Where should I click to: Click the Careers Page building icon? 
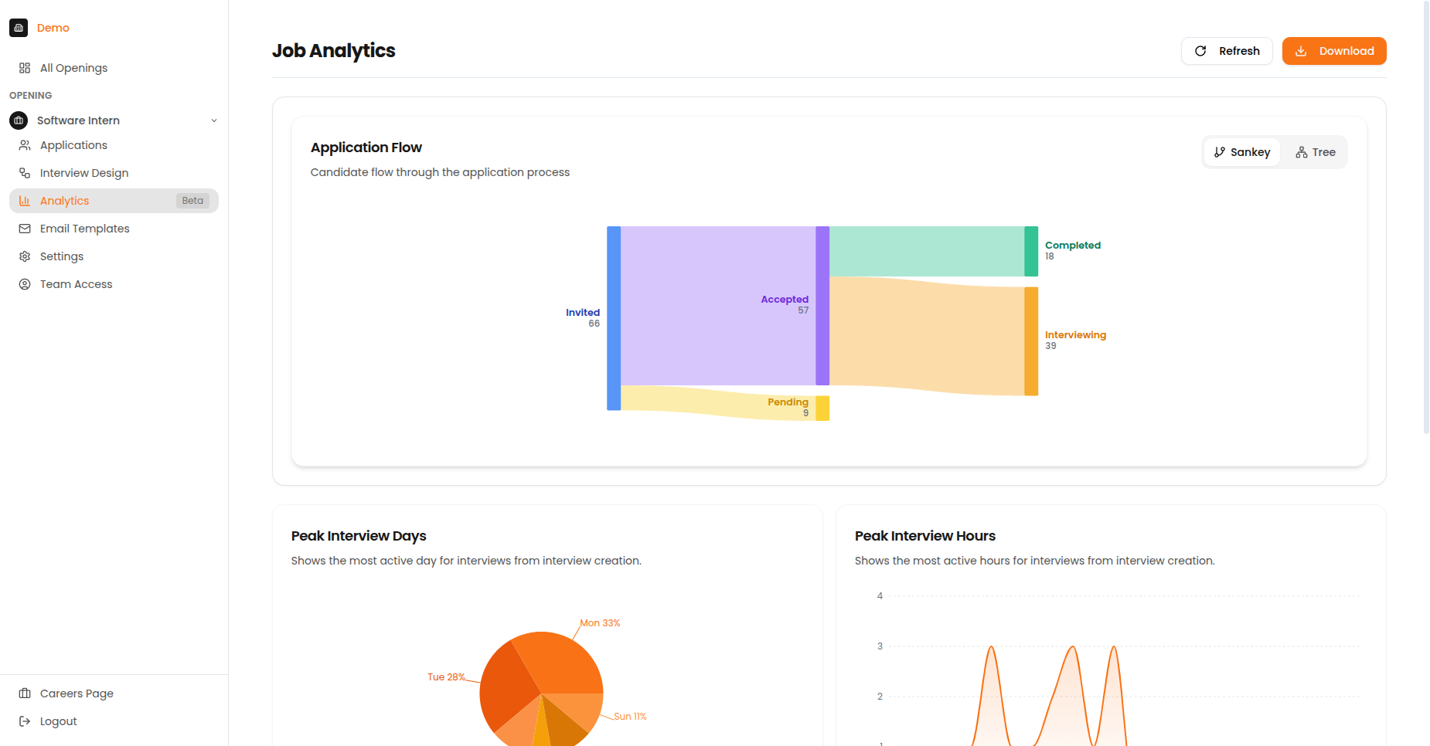tap(25, 693)
